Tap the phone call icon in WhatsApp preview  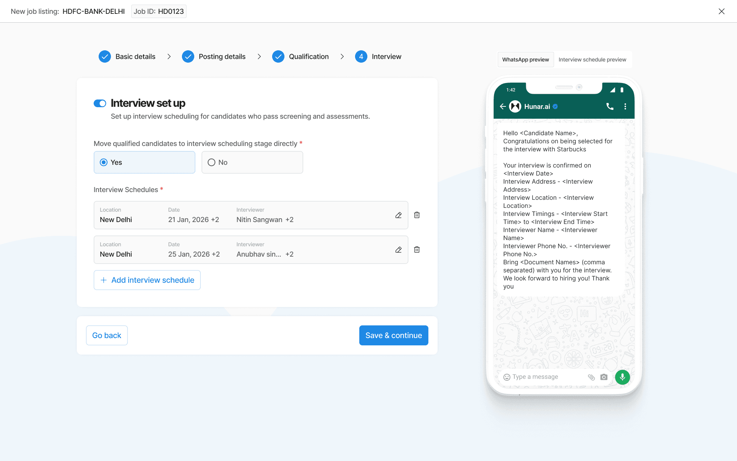coord(610,106)
